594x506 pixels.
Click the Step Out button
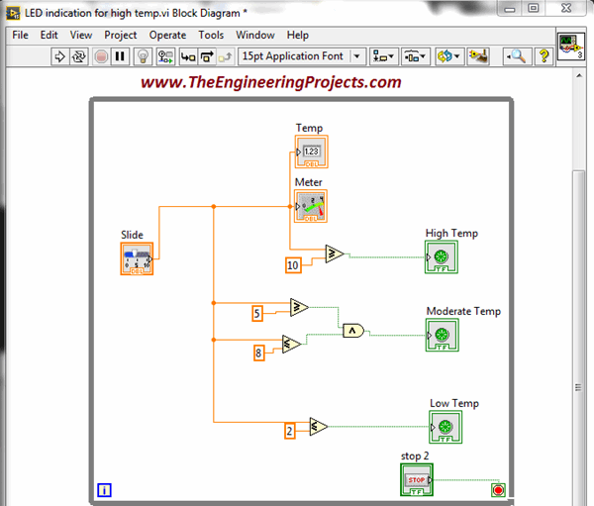click(226, 56)
